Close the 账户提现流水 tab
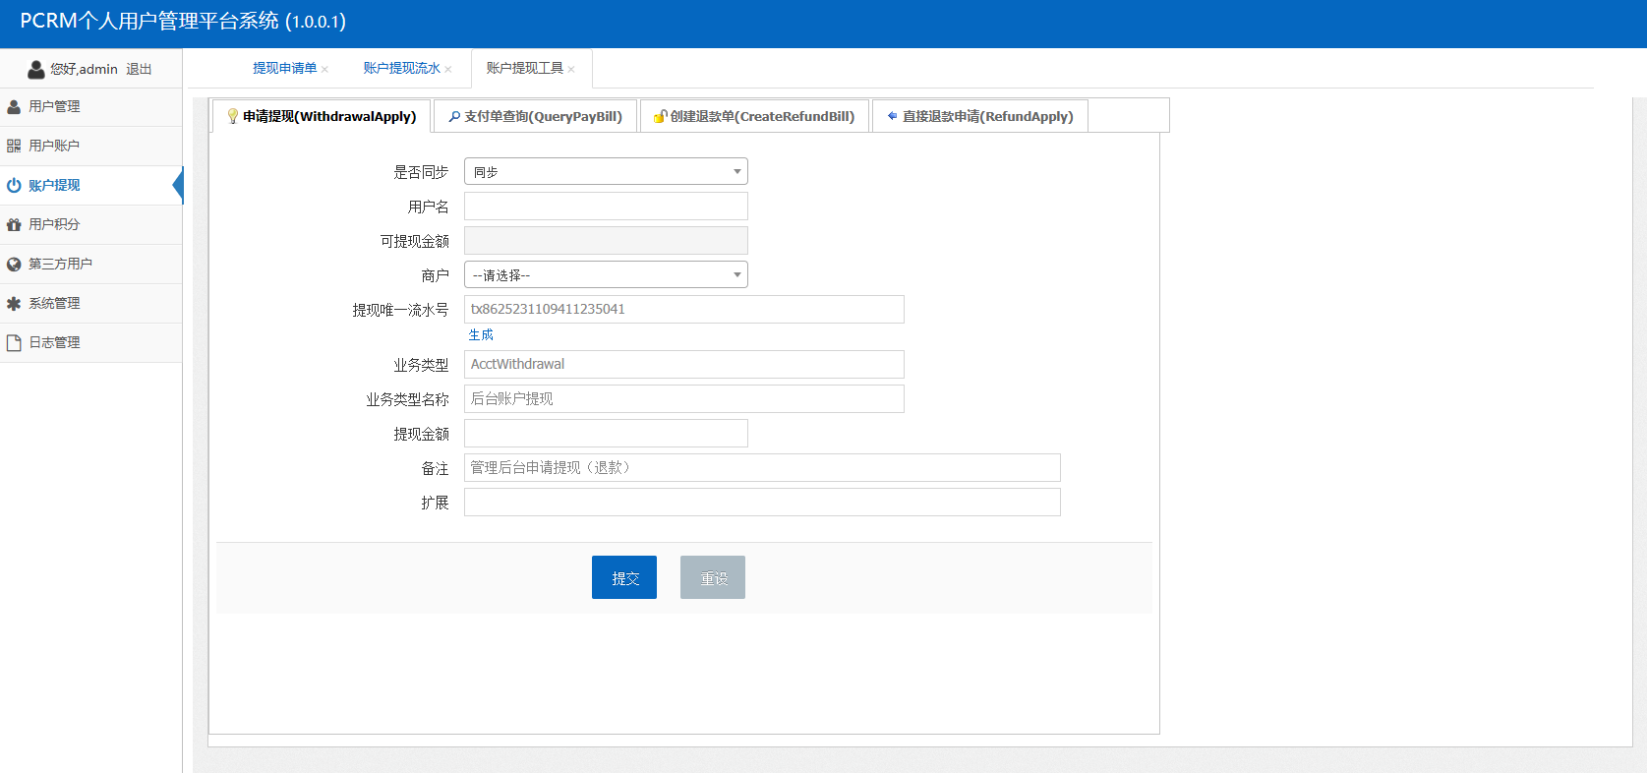This screenshot has height=773, width=1647. [448, 69]
